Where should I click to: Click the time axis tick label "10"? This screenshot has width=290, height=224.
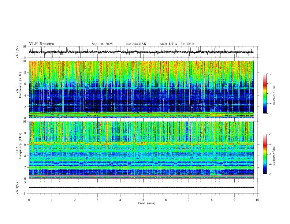[x=257, y=200]
